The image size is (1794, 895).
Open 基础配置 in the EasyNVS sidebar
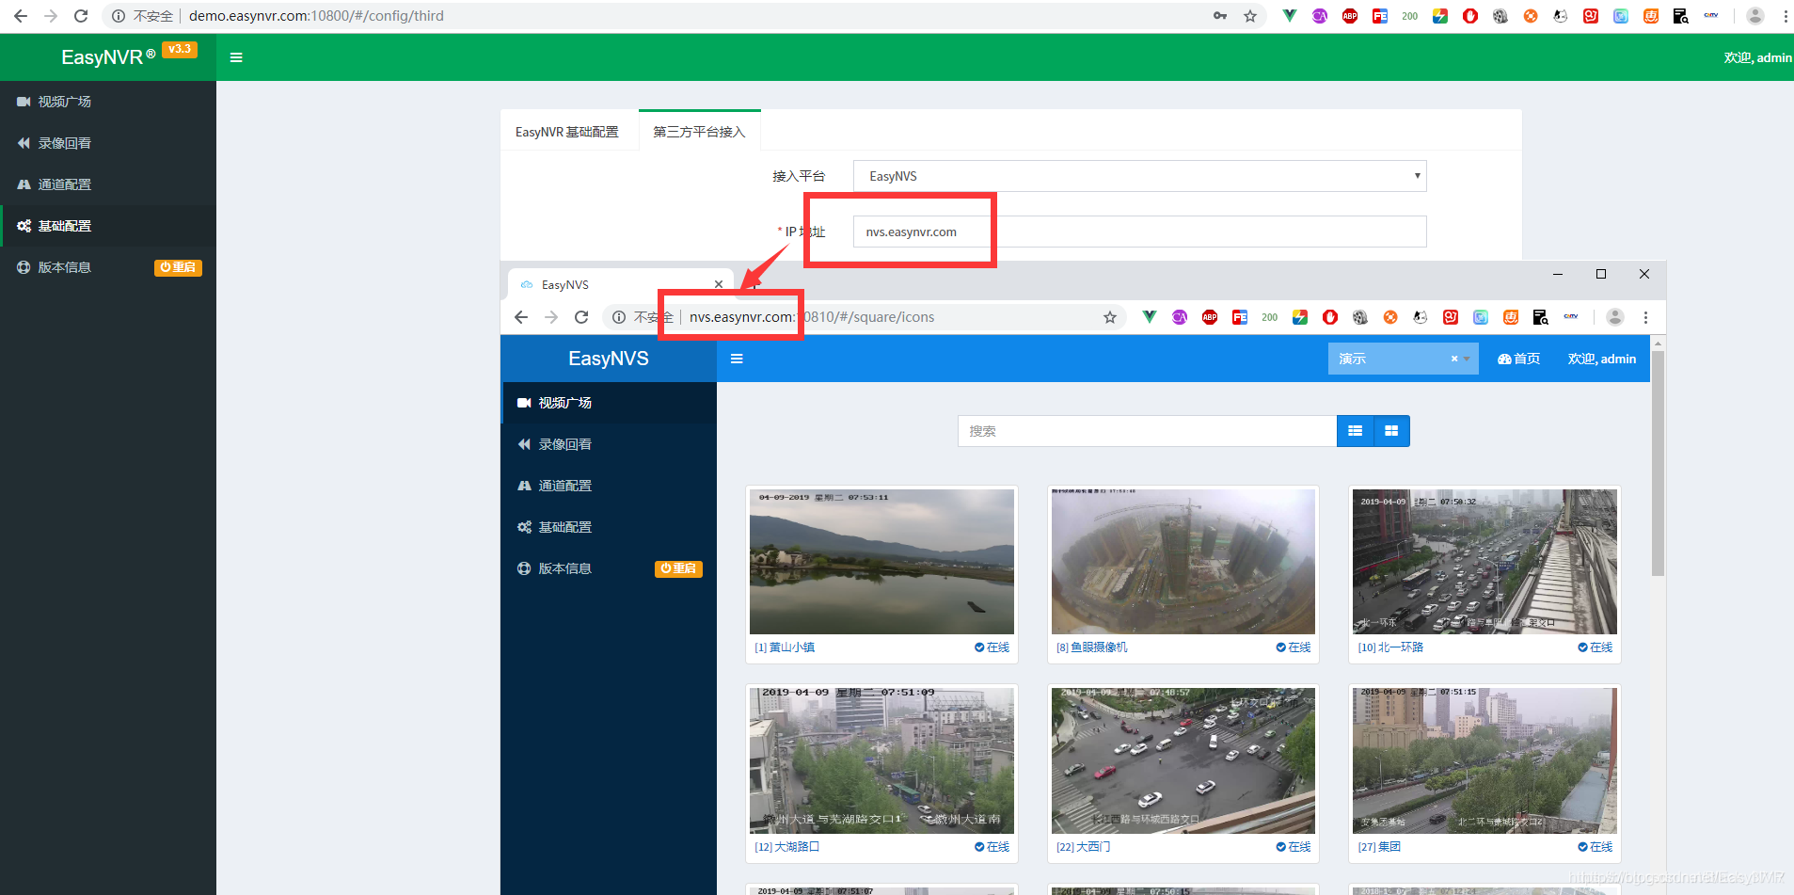click(x=609, y=527)
